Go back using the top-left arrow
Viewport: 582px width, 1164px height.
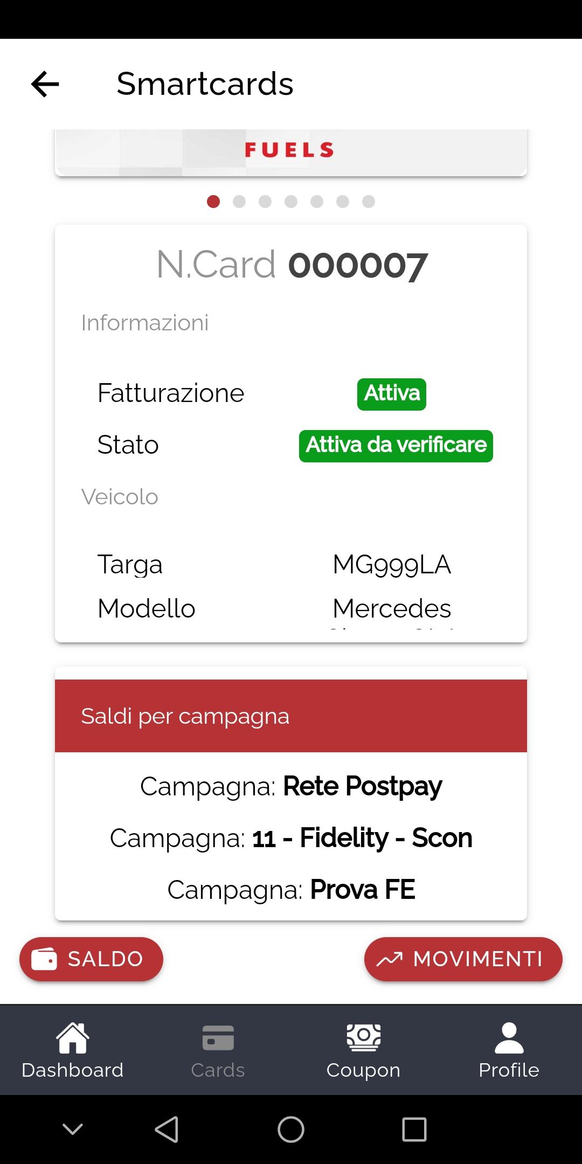[45, 84]
